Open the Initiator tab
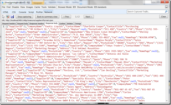This screenshot has height=105, width=171. click(x=70, y=23)
